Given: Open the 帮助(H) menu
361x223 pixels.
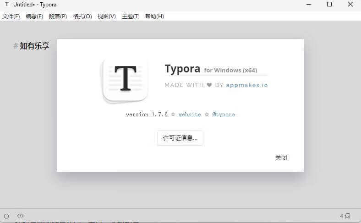Looking at the screenshot, I should click(x=154, y=16).
